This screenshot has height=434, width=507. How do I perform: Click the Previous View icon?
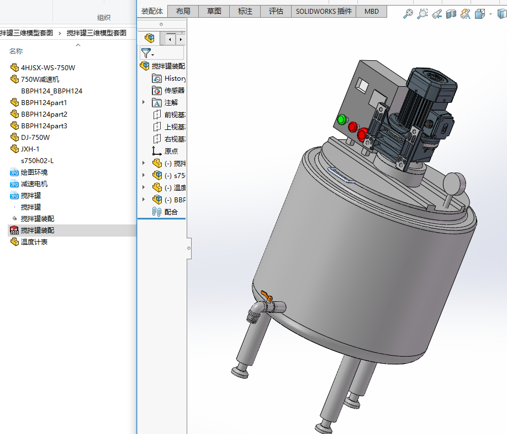[x=437, y=14]
